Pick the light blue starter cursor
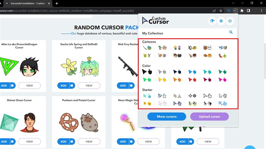This screenshot has height=149, width=266. pos(147,96)
